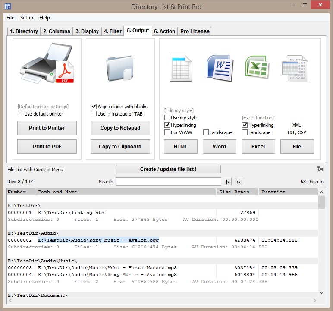
Task: Click the folder copy icon
Action: (120, 68)
